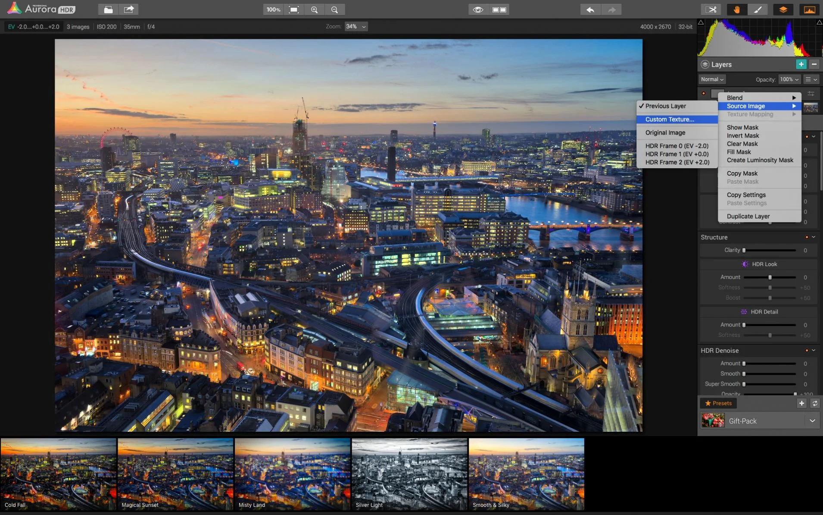Click the Presets button
Image resolution: width=823 pixels, height=515 pixels.
tap(718, 403)
